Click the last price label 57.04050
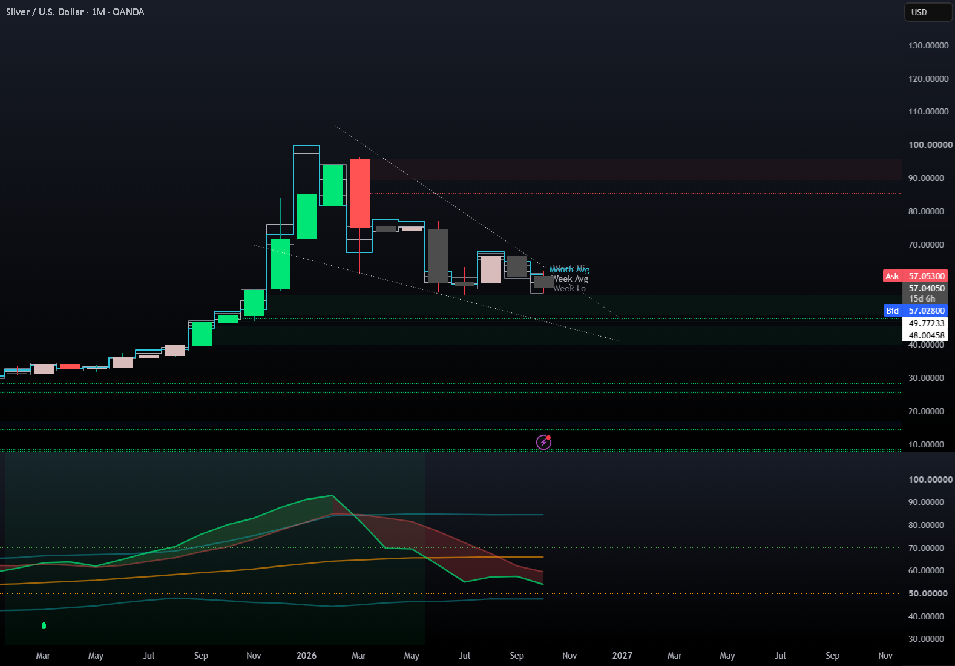 926,288
